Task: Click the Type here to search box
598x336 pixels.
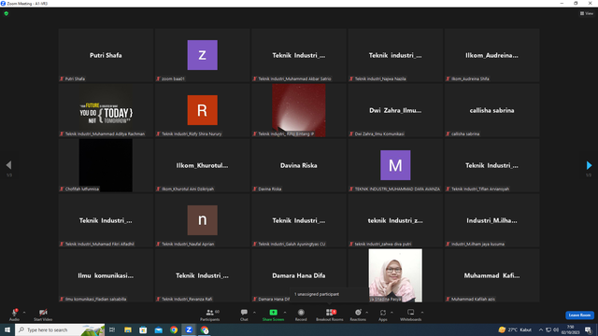Action: click(60, 329)
